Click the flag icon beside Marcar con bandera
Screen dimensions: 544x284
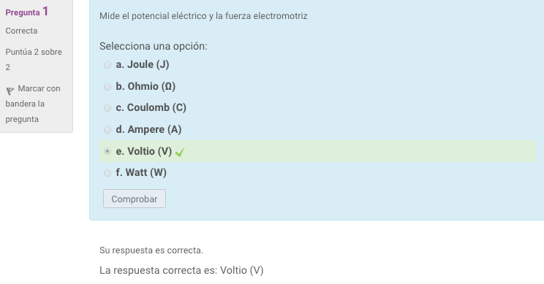(x=10, y=91)
